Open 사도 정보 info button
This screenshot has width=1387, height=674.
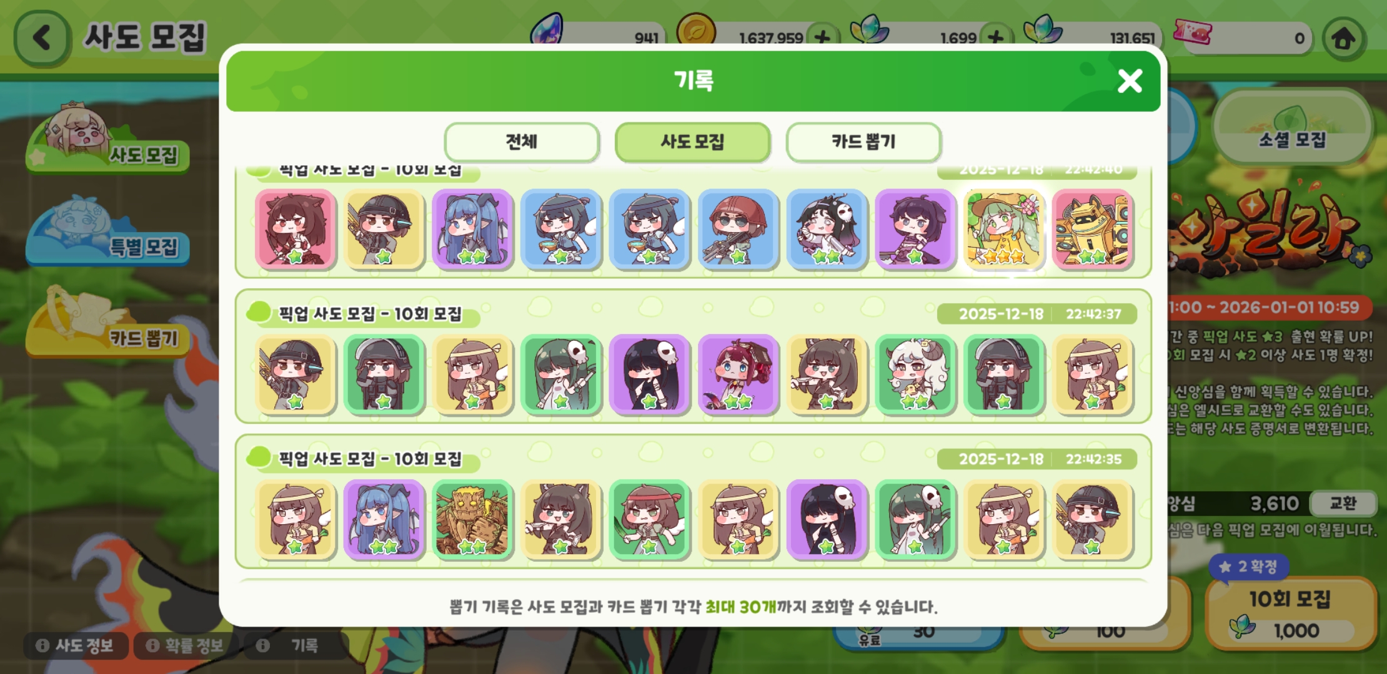click(76, 645)
